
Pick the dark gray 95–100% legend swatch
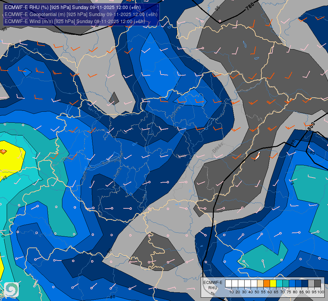(x=318, y=284)
